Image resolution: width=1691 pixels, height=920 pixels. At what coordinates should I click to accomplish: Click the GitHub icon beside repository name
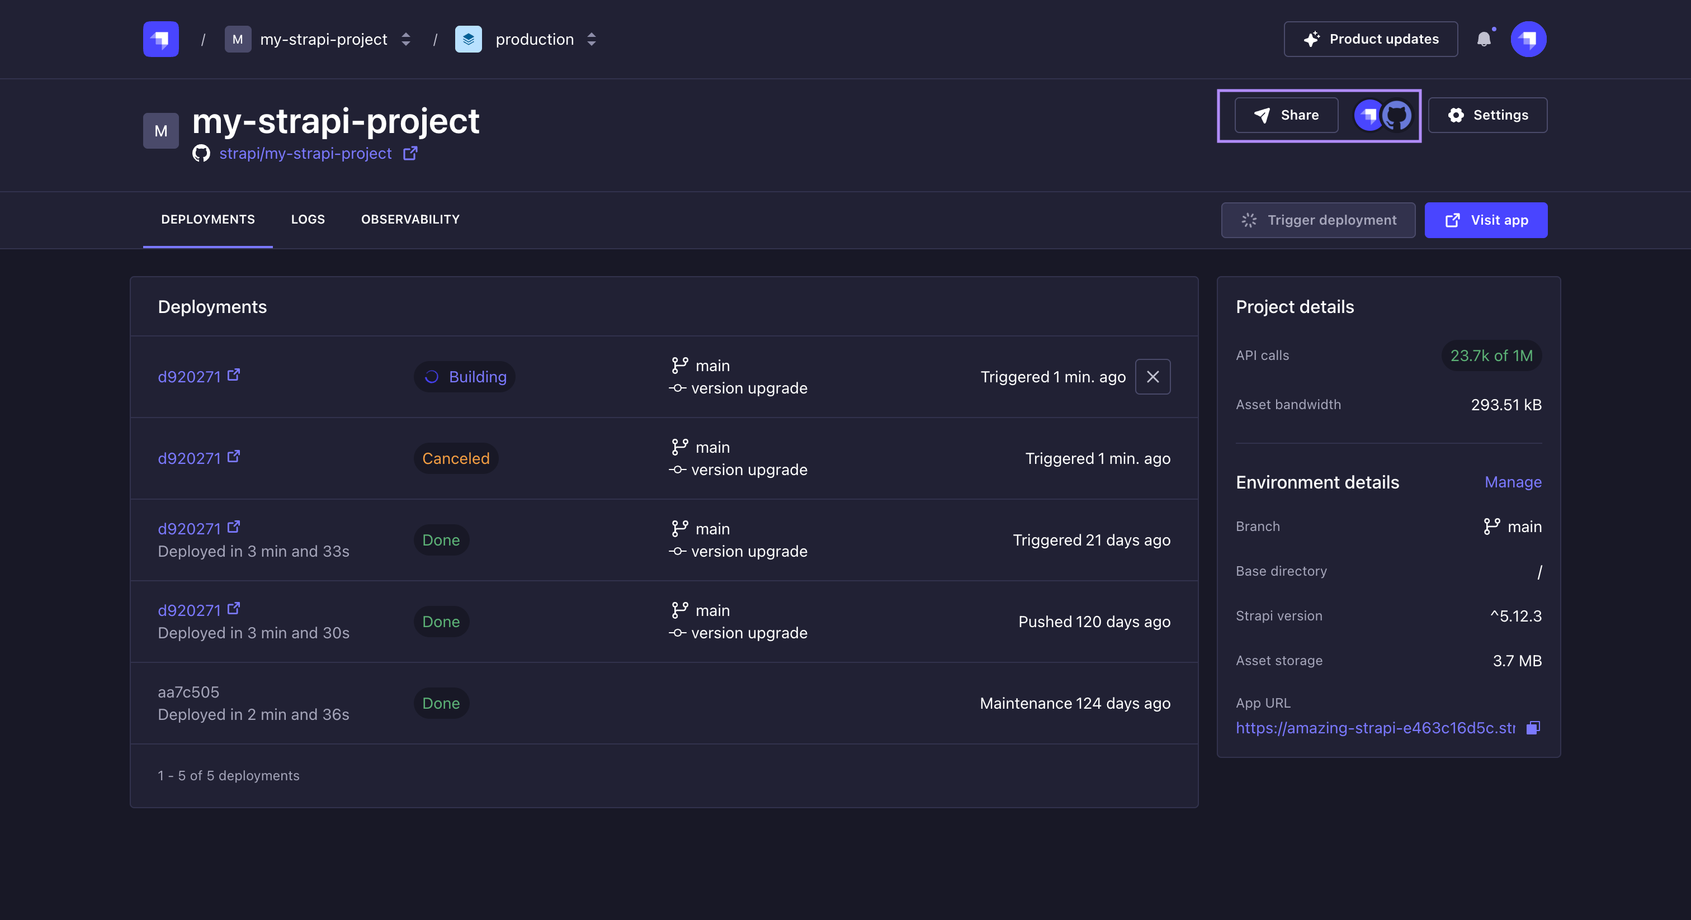[x=201, y=154]
